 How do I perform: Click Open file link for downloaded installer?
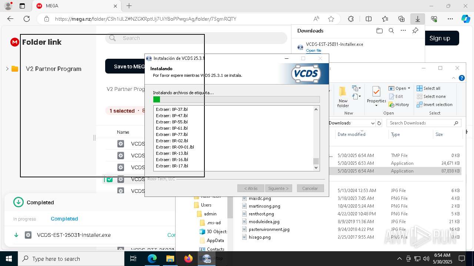coord(313,51)
